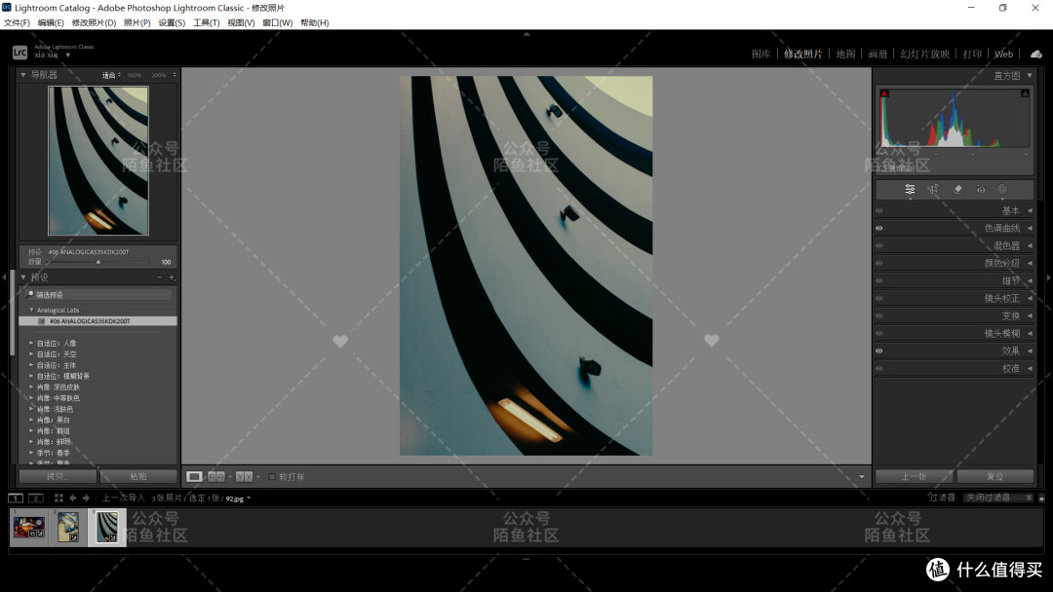Toggle visibility eye for 效果 panel

coord(879,351)
